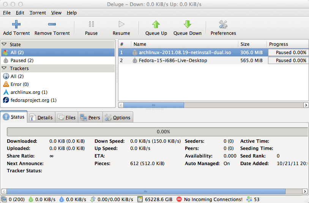Click the 0.00% status progress bar
The height and width of the screenshot is (203, 309).
tap(158, 131)
